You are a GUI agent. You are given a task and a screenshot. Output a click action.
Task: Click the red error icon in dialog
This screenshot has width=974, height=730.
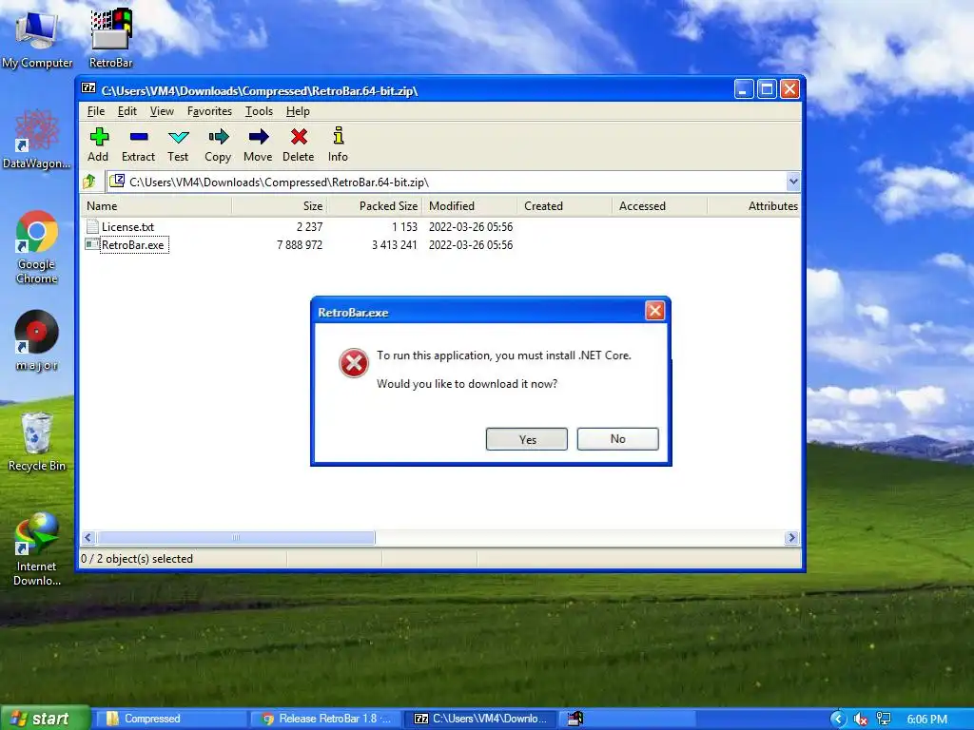tap(354, 363)
